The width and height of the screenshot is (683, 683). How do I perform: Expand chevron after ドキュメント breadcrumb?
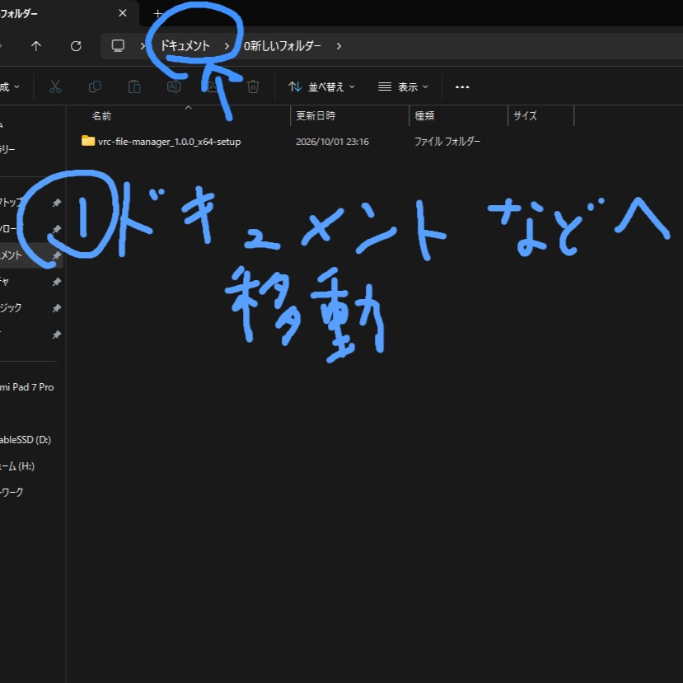click(227, 46)
